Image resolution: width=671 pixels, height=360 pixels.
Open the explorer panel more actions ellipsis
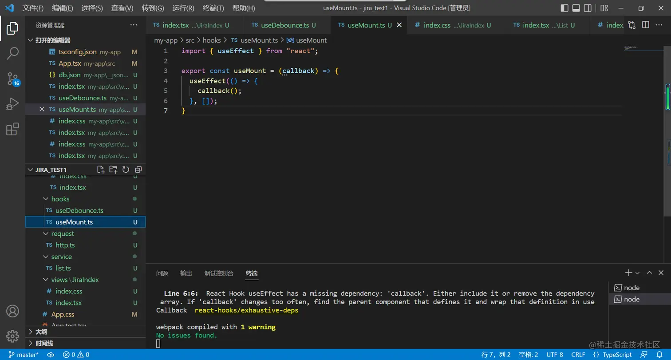point(134,25)
